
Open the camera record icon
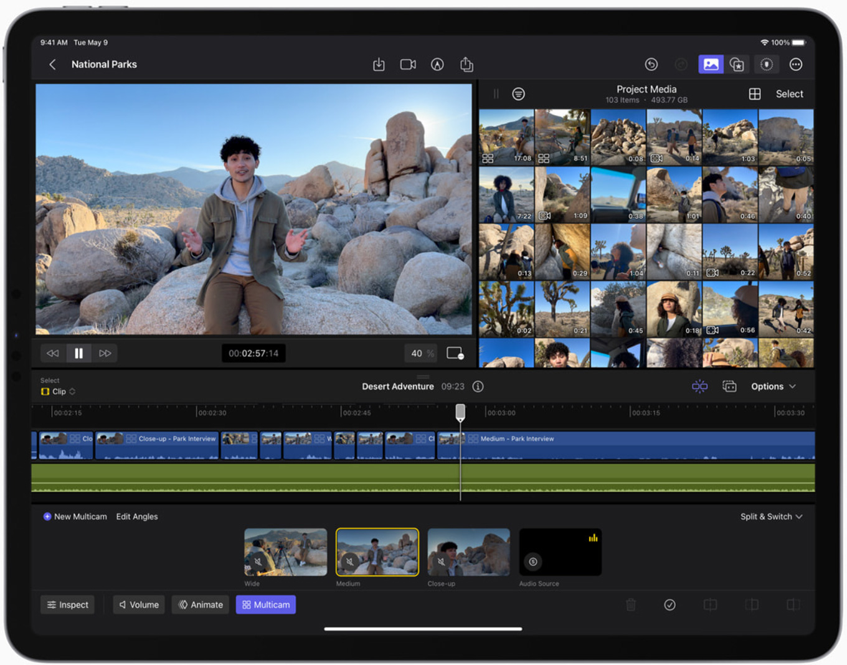coord(408,65)
